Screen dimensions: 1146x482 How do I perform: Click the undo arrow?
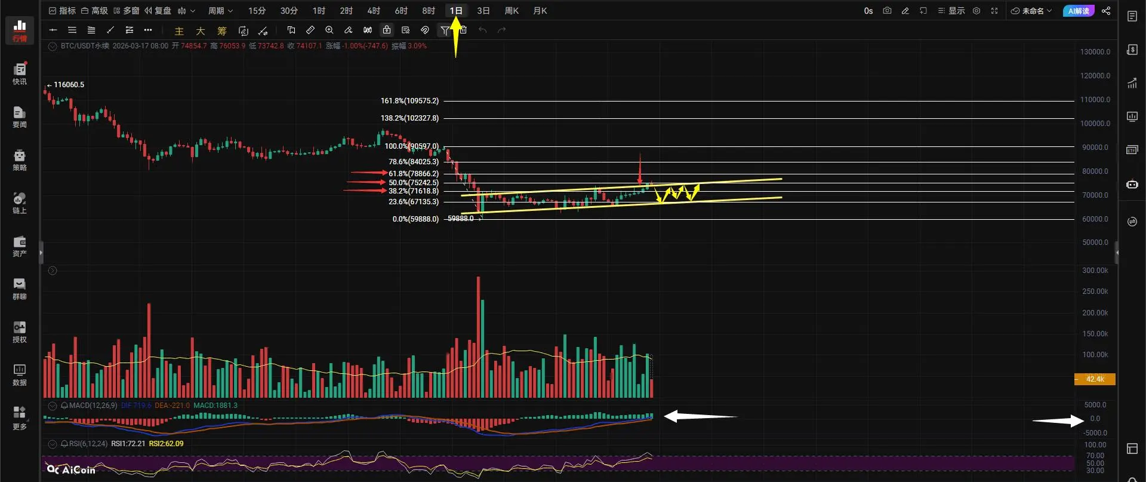coord(482,30)
